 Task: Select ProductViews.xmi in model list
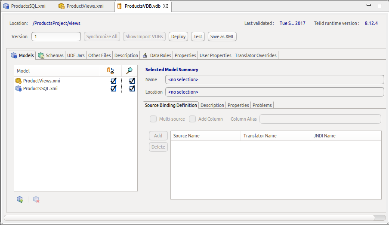click(76, 81)
